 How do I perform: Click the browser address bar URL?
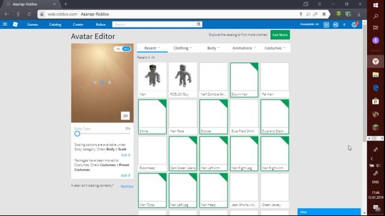point(62,14)
